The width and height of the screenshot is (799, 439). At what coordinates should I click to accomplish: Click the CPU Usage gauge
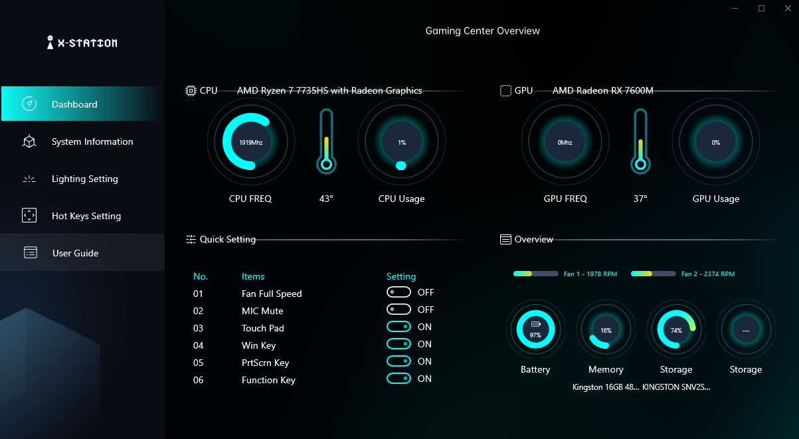[401, 142]
